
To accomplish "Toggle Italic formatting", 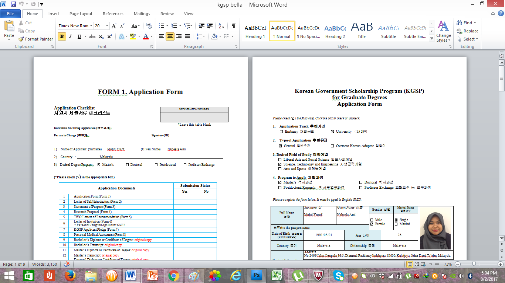I will pyautogui.click(x=71, y=36).
